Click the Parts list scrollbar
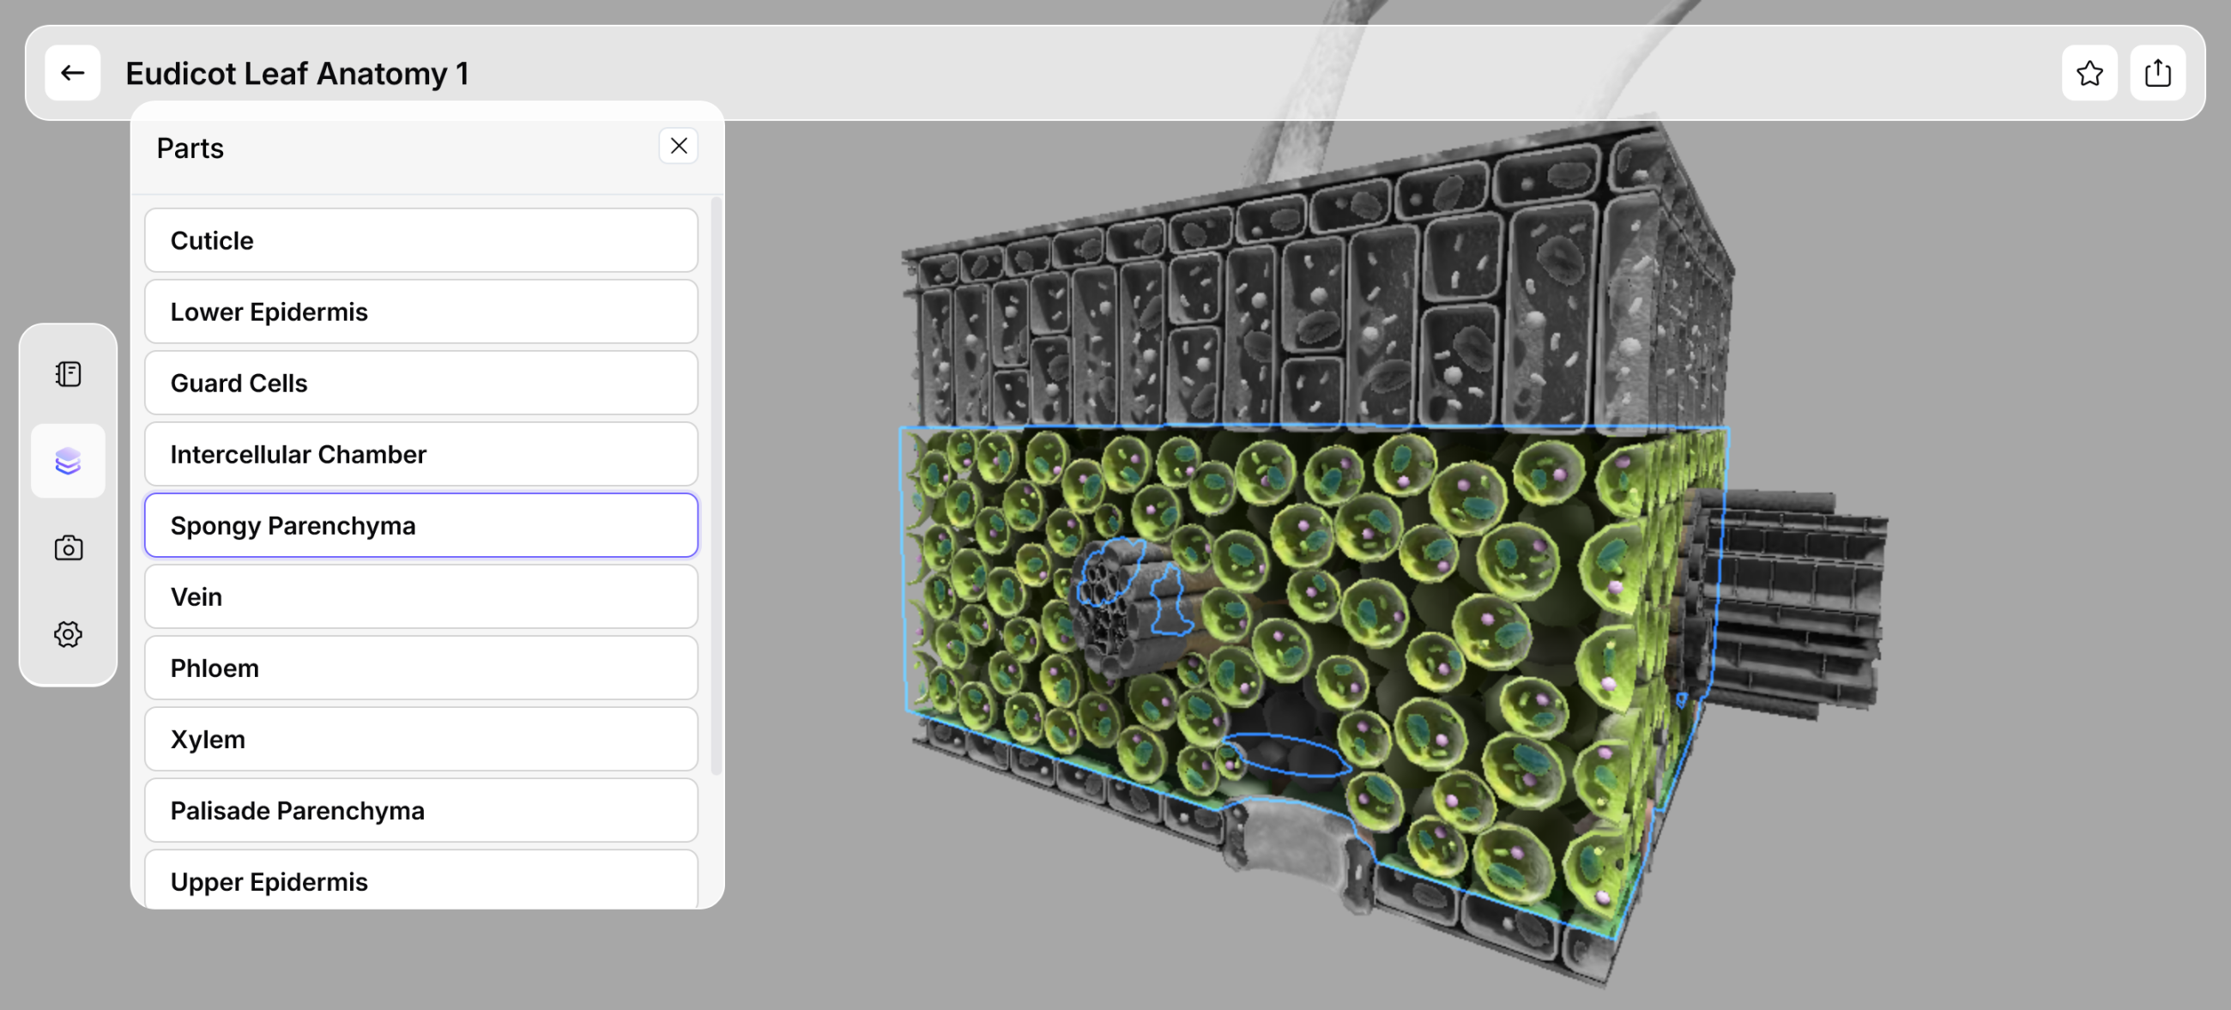Screen dimensions: 2231x1010 tap(716, 485)
